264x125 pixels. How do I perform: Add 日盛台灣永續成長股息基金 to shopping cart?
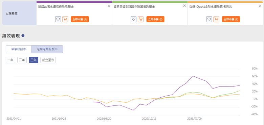click(x=65, y=19)
